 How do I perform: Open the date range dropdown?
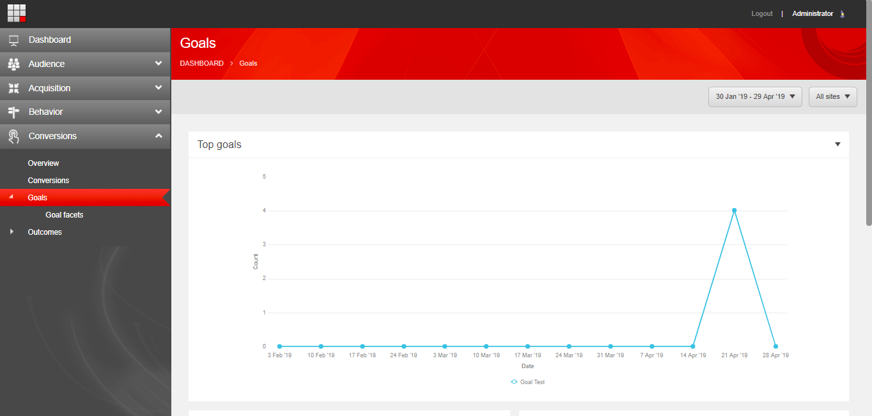[755, 97]
